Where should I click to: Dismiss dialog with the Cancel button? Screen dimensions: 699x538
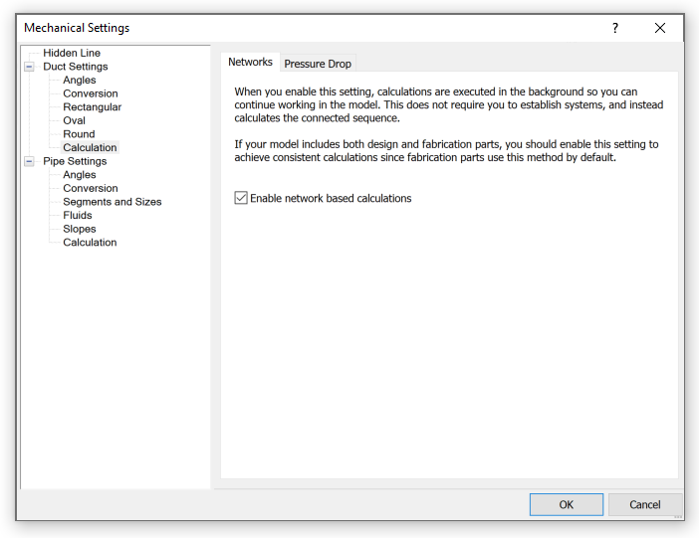click(644, 504)
